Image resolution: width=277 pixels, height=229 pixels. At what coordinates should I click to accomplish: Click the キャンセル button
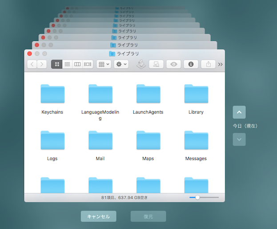tap(98, 216)
